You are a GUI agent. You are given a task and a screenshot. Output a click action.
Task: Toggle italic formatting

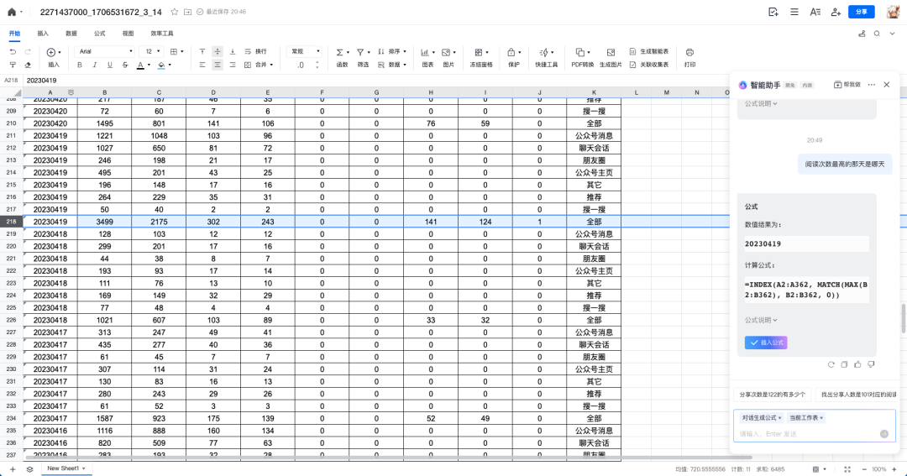(95, 65)
